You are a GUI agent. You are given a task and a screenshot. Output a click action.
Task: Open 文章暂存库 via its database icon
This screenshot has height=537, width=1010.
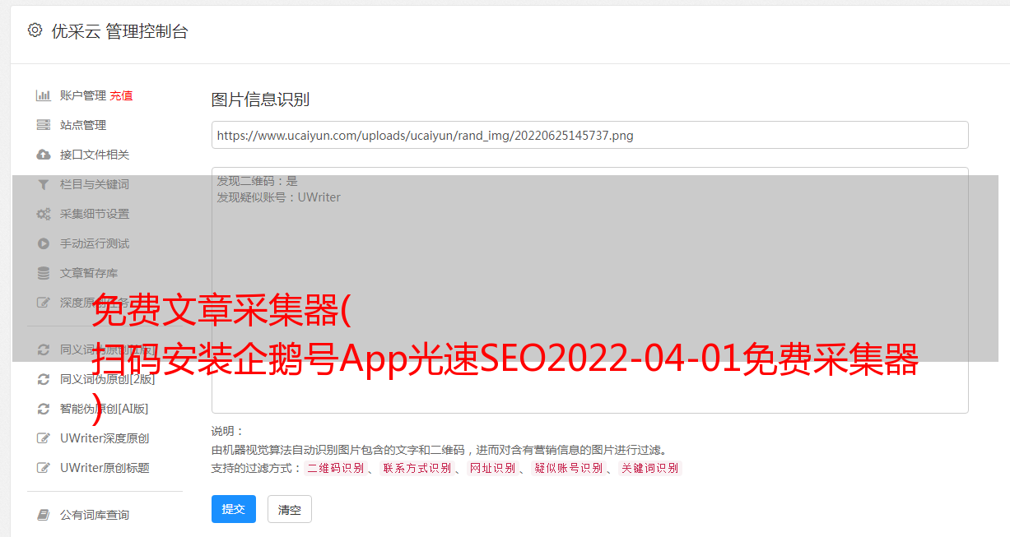click(x=44, y=273)
